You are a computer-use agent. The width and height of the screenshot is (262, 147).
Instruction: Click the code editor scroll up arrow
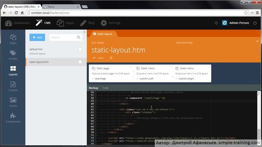point(259,93)
